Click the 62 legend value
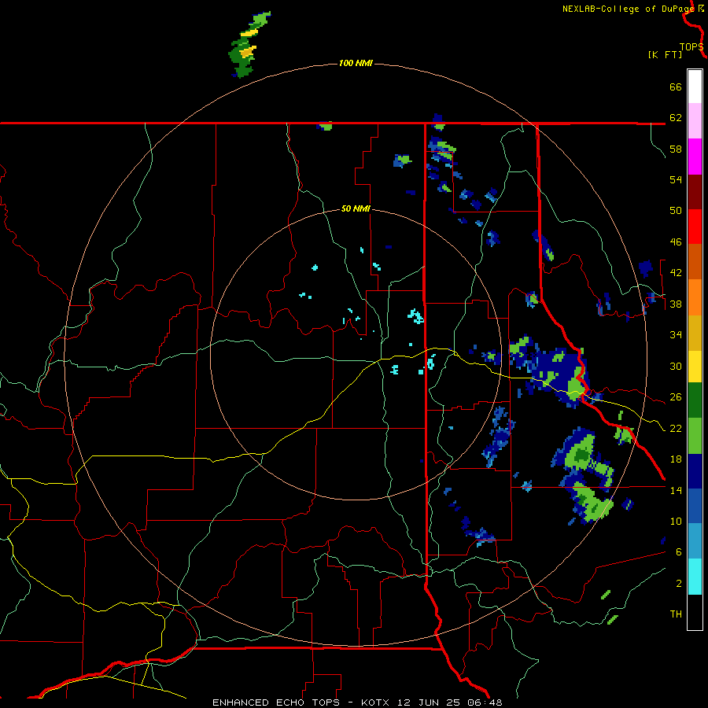The image size is (708, 708). tap(676, 117)
